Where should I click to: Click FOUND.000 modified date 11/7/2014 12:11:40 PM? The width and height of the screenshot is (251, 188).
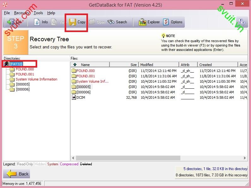(x=159, y=71)
